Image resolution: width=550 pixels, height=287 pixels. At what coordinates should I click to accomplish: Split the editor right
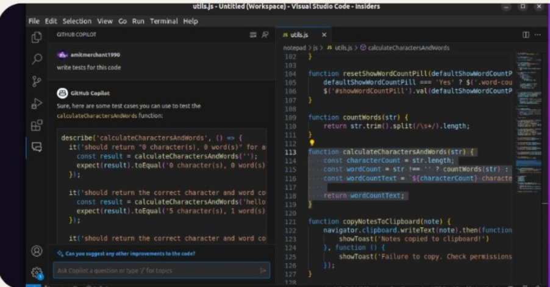[526, 35]
